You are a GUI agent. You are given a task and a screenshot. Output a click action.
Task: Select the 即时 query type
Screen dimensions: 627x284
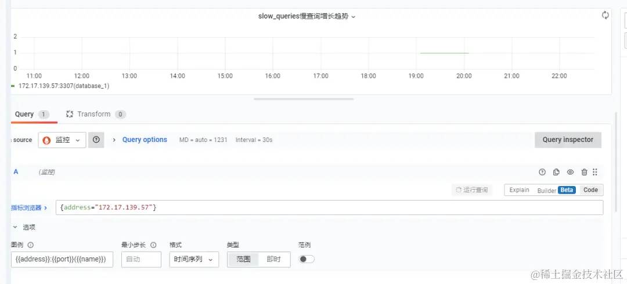click(273, 259)
